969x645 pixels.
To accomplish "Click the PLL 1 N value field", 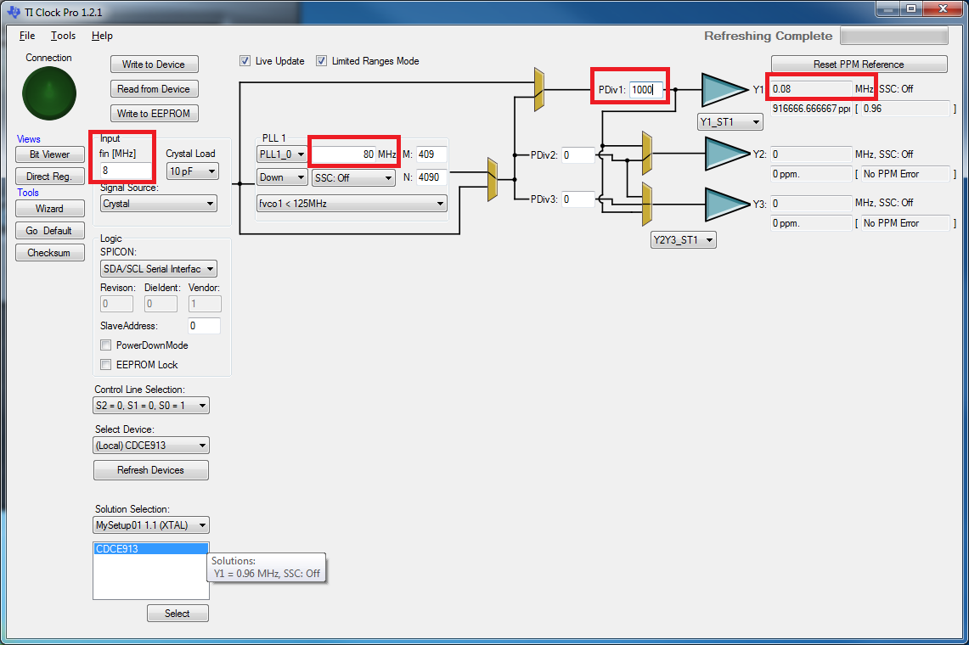I will [431, 177].
